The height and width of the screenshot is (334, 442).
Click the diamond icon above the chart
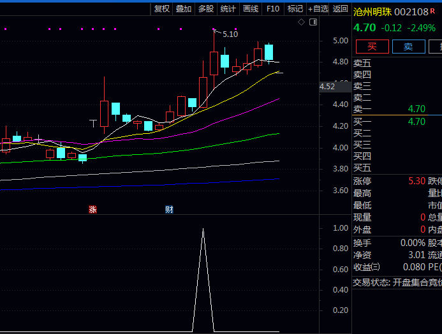301,22
